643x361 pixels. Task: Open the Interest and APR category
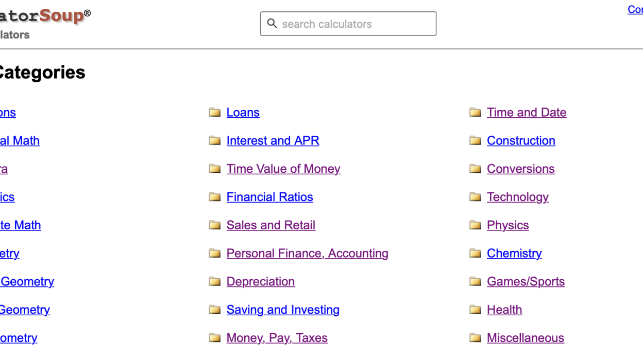[x=273, y=140]
